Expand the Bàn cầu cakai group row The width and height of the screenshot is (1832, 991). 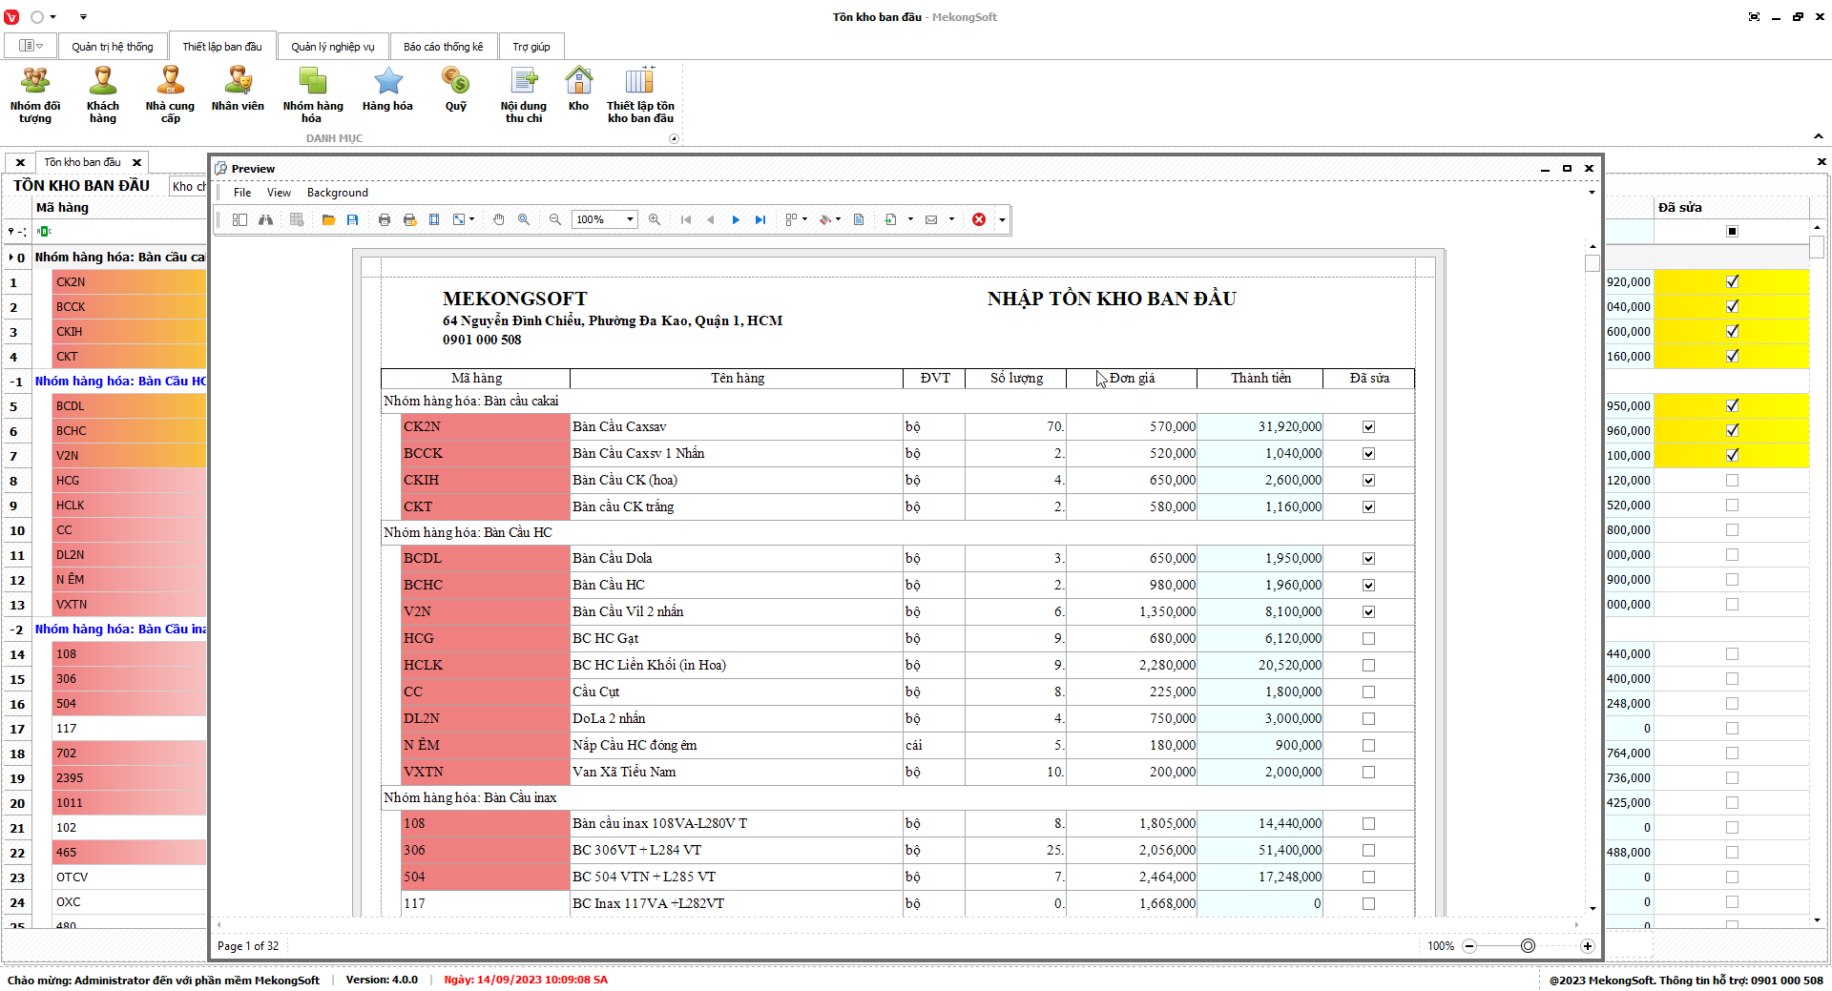tap(11, 258)
